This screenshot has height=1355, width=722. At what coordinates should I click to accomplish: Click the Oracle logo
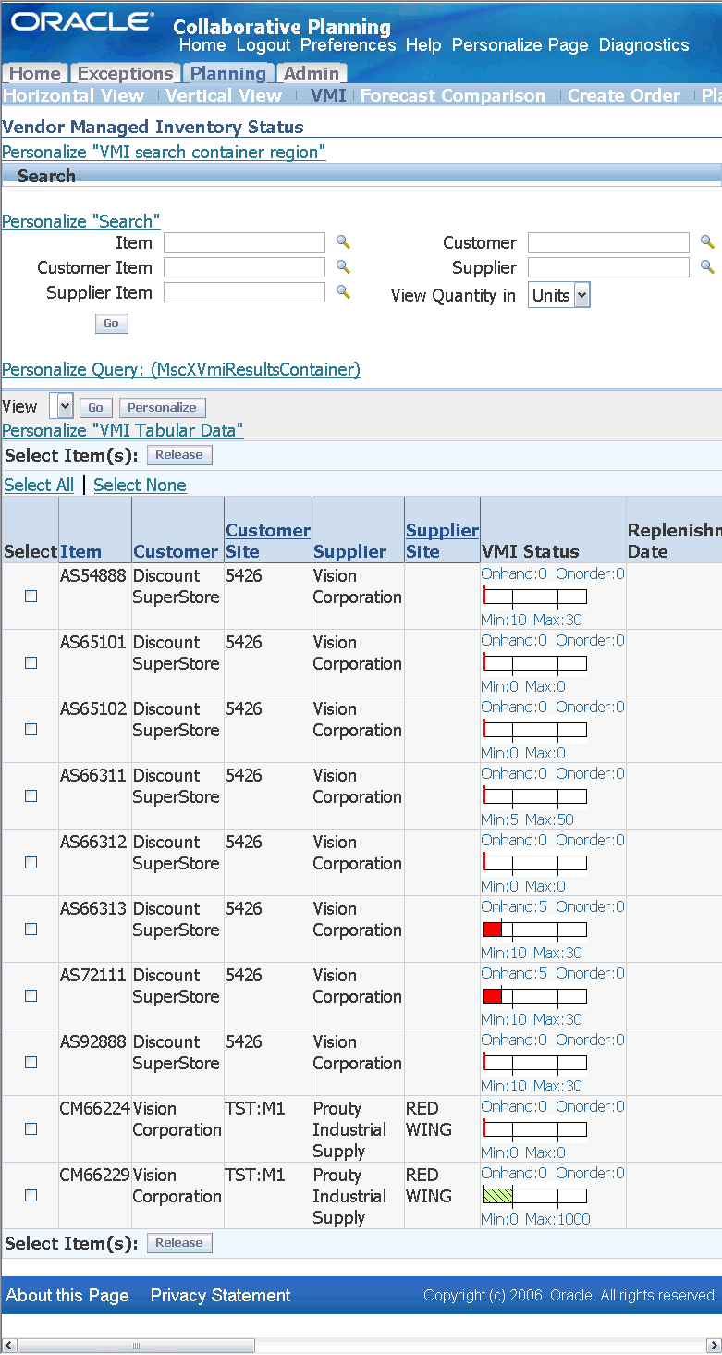click(x=82, y=21)
